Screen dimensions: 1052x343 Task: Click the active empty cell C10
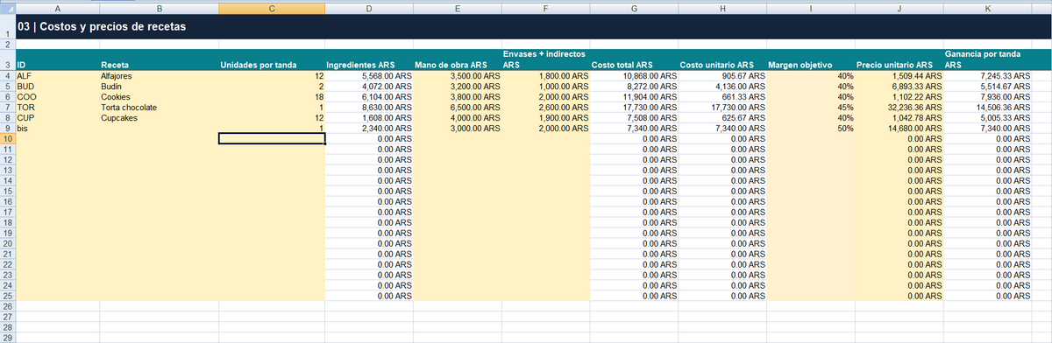point(272,139)
